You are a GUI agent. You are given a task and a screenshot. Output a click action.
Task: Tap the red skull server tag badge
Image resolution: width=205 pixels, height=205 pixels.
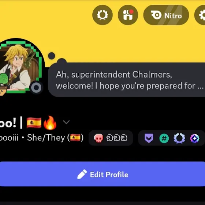tap(98, 138)
